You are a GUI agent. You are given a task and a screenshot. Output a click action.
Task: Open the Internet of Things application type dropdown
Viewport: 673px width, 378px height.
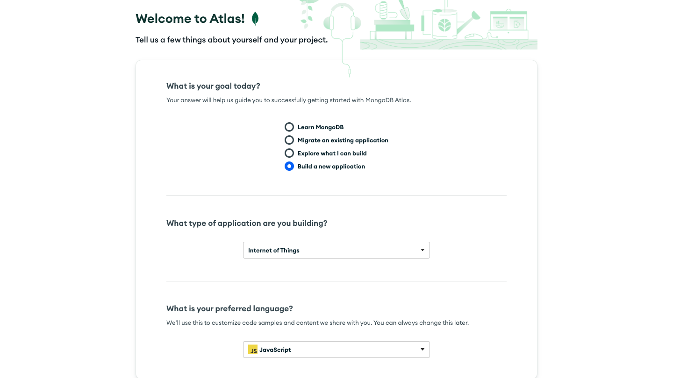[336, 250]
